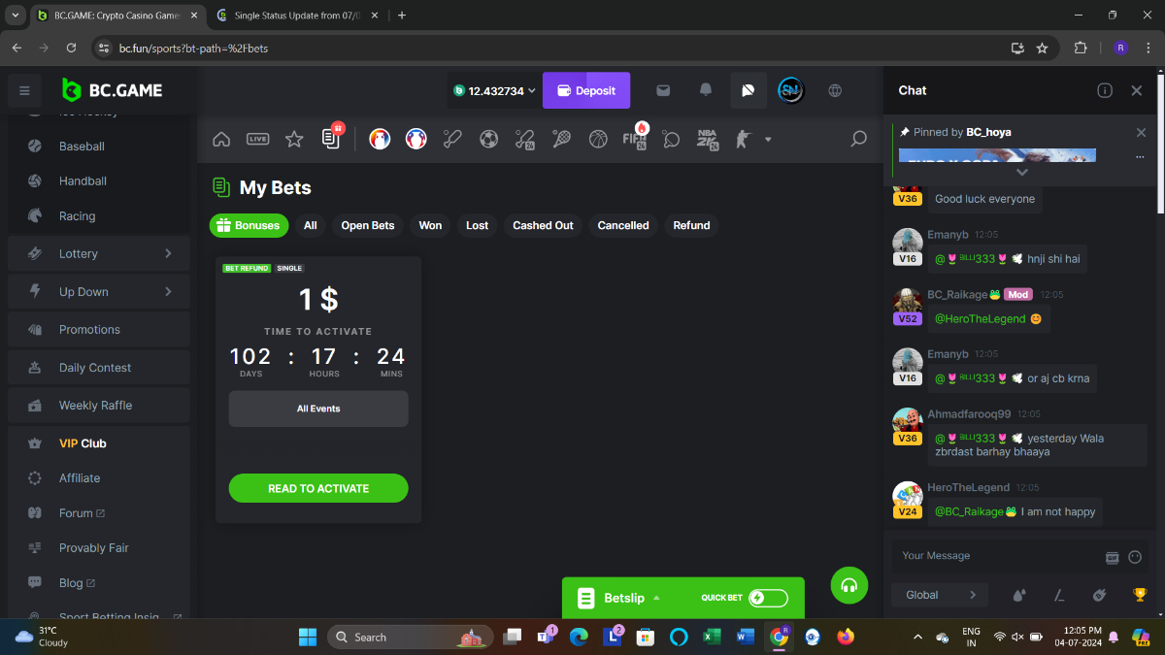Toggle the Quick Bet switch
1165x655 pixels.
click(768, 598)
